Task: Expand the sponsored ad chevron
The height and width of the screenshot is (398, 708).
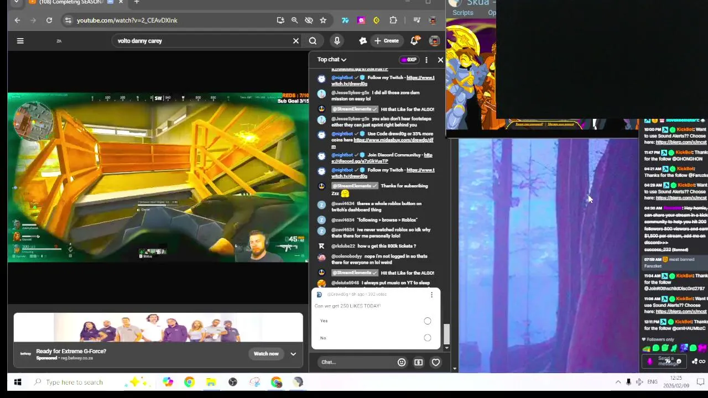Action: click(293, 354)
